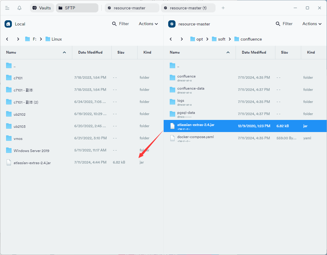Open Actions dropdown in Local pane
Screen dimensions: 327x255
pyautogui.click(x=148, y=24)
